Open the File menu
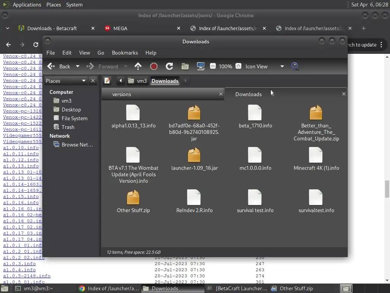Screen dimensions: 390x293 [51, 53]
